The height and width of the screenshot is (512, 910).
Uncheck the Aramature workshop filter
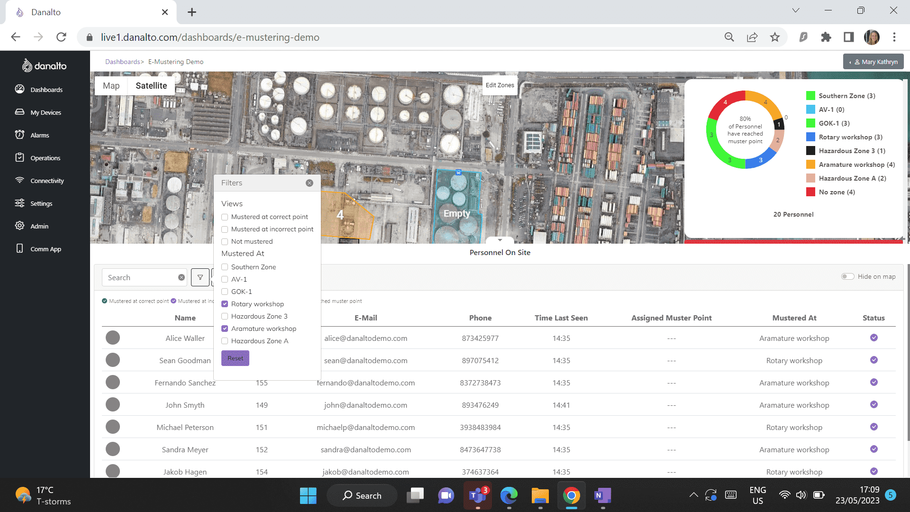[225, 329]
